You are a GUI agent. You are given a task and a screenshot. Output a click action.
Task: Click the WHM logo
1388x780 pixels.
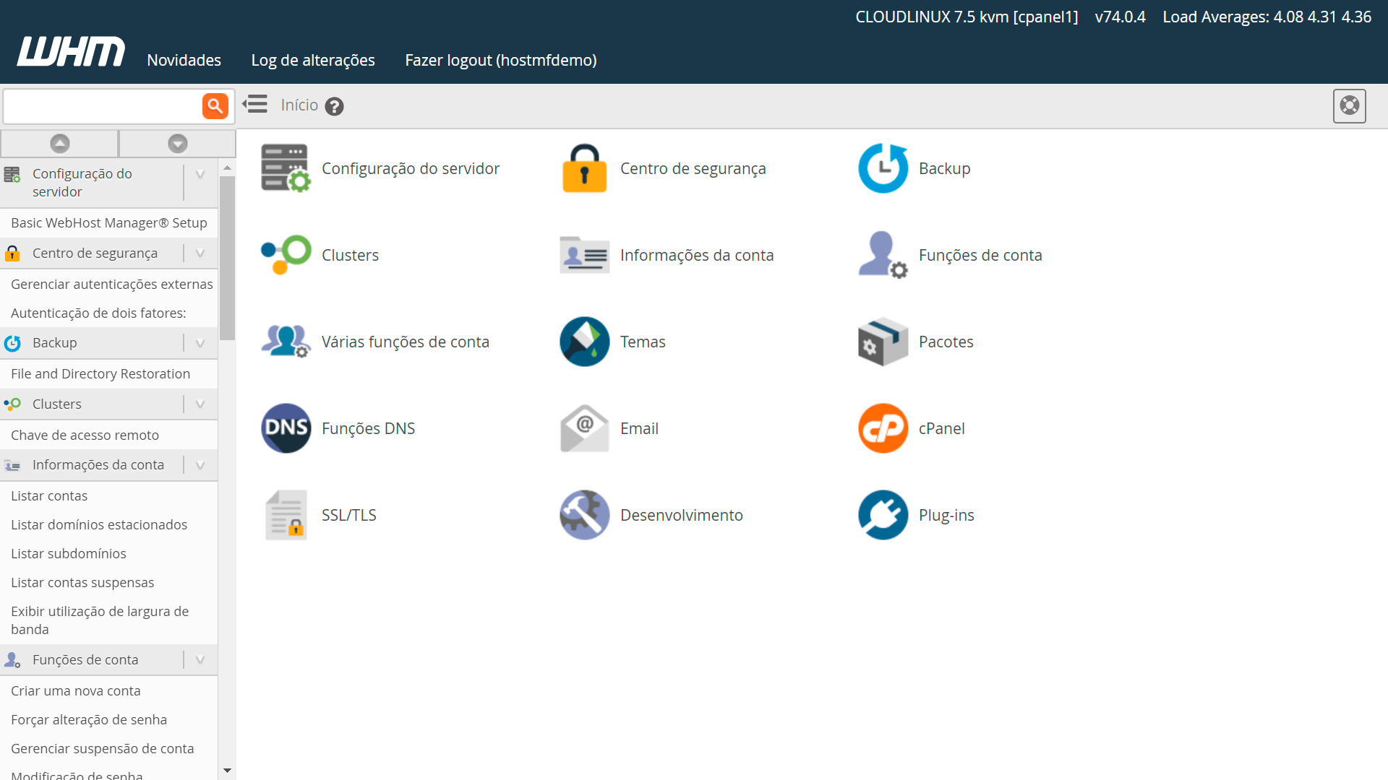(x=71, y=51)
